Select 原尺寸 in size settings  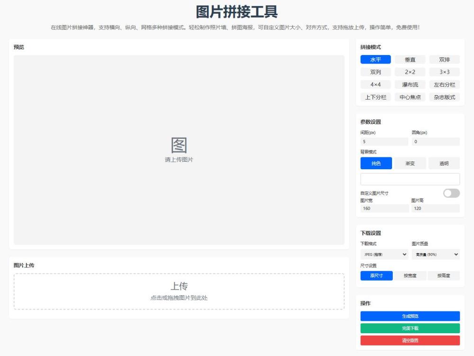pyautogui.click(x=377, y=275)
